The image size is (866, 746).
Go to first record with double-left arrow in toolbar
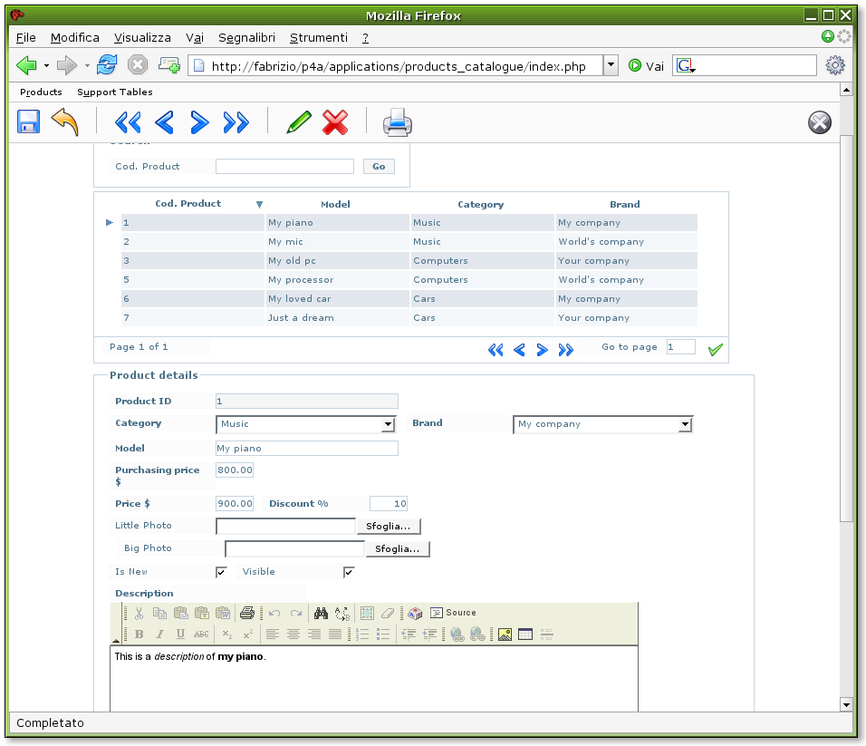pos(128,122)
